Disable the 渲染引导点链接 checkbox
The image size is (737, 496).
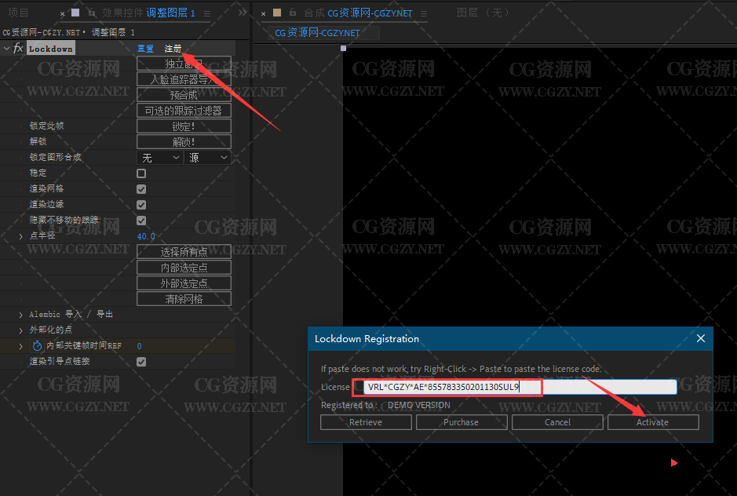coord(141,362)
